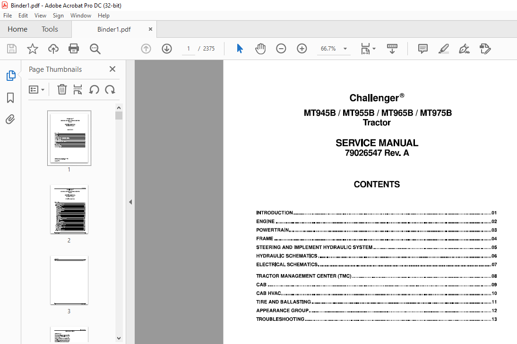The height and width of the screenshot is (344, 517).
Task: Open the Bookmarks pane
Action: (10, 98)
